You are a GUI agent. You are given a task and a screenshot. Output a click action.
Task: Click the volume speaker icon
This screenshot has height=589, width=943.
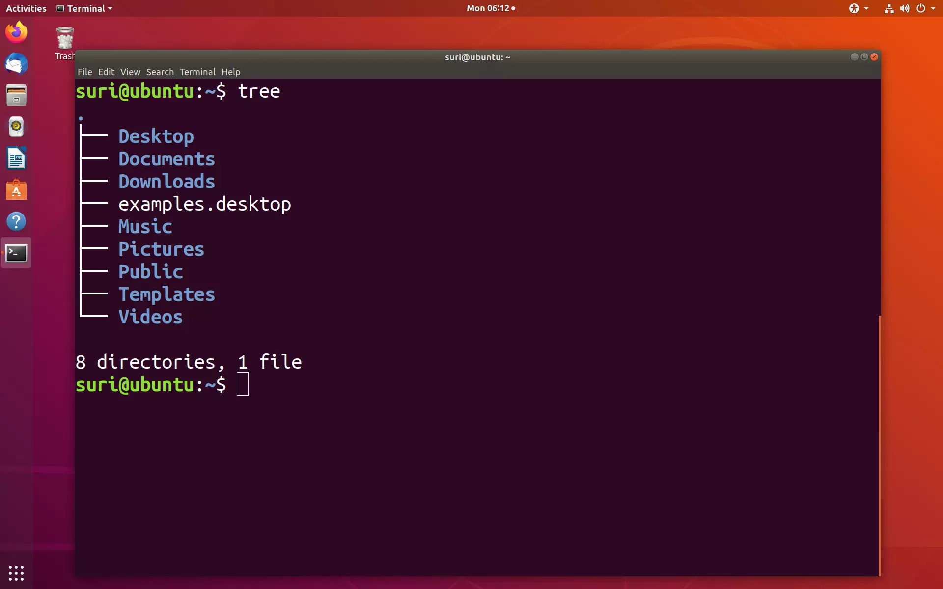pyautogui.click(x=904, y=8)
